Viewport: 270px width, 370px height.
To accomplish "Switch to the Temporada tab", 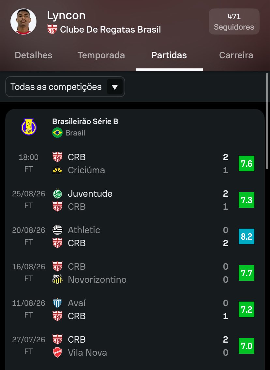I will click(x=101, y=55).
